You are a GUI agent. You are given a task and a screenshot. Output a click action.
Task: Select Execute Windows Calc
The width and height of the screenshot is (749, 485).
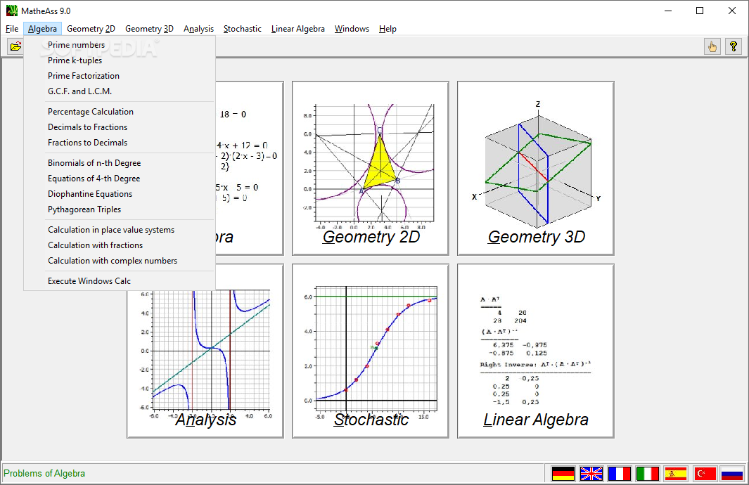tap(120, 280)
